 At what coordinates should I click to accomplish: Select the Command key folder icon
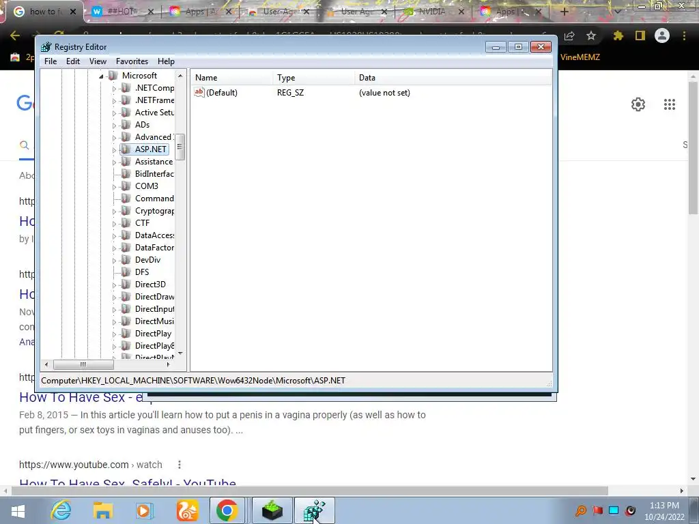point(126,199)
